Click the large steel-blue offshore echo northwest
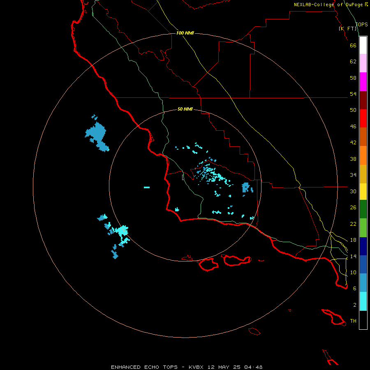The image size is (370, 370). pyautogui.click(x=97, y=136)
